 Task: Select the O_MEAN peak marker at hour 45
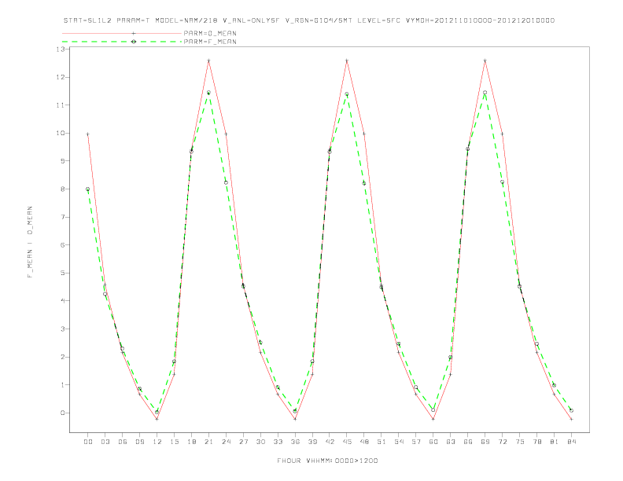pos(346,61)
